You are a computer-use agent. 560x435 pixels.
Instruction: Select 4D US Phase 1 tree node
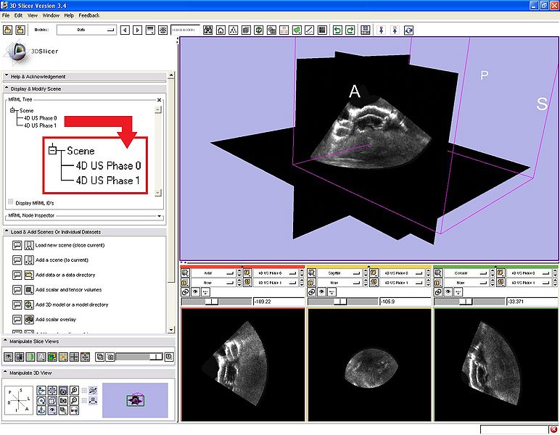tap(40, 125)
